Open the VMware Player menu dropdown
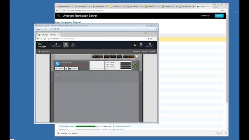The height and width of the screenshot is (140, 249). [x=39, y=29]
